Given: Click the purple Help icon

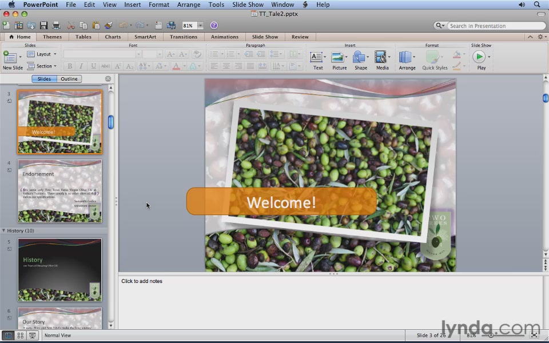Looking at the screenshot, I should coord(214,26).
